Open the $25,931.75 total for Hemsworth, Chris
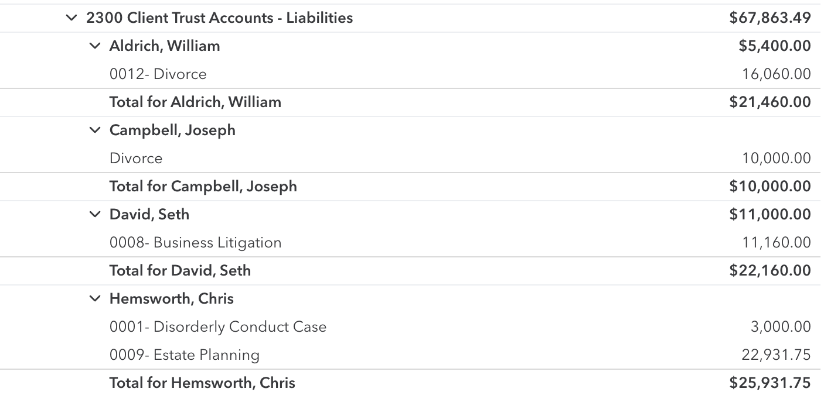Image resolution: width=824 pixels, height=399 pixels. [x=770, y=383]
